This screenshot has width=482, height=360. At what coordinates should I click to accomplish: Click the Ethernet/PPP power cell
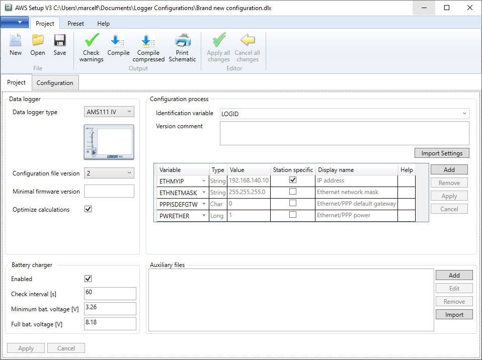[357, 215]
